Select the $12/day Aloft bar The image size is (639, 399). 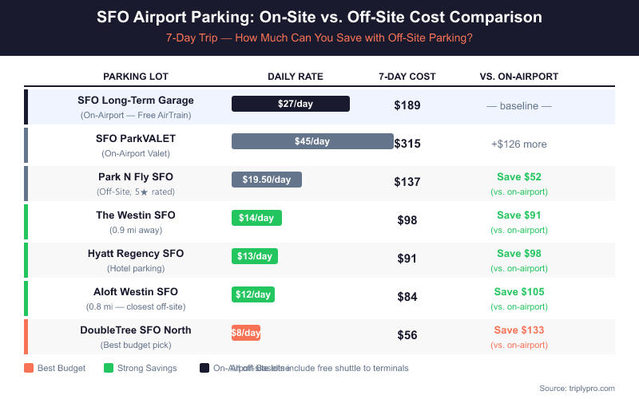[253, 294]
